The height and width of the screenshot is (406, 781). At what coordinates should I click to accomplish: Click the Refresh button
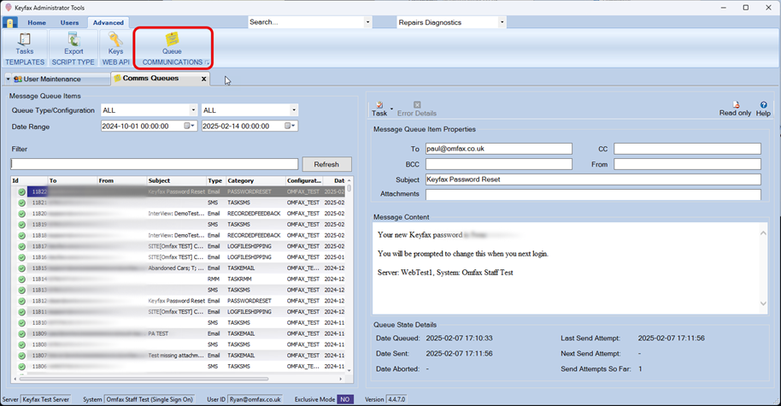click(326, 164)
